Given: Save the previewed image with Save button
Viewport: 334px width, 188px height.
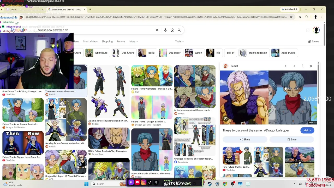Looking at the screenshot, I should [x=292, y=139].
